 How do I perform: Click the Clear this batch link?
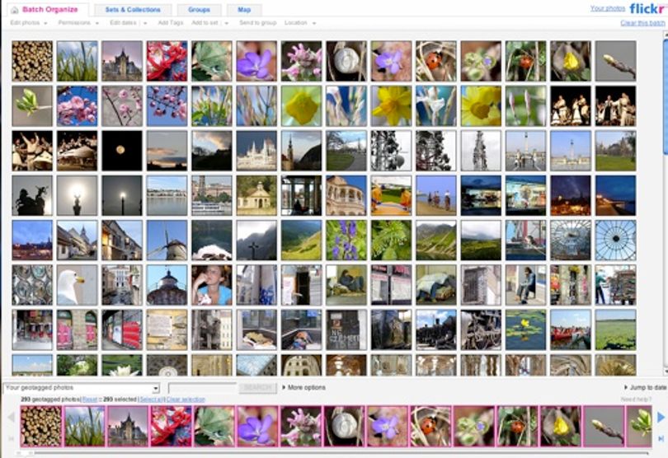(643, 23)
